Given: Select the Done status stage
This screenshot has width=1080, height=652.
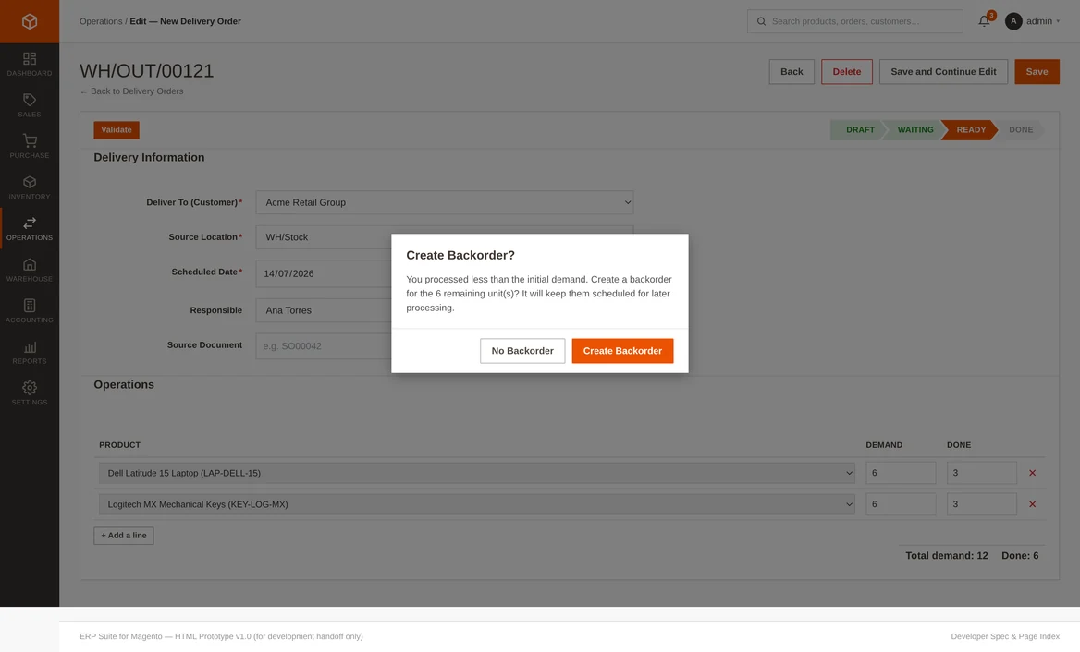Looking at the screenshot, I should 1021,130.
